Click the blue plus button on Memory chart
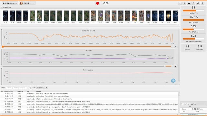 coord(173,81)
